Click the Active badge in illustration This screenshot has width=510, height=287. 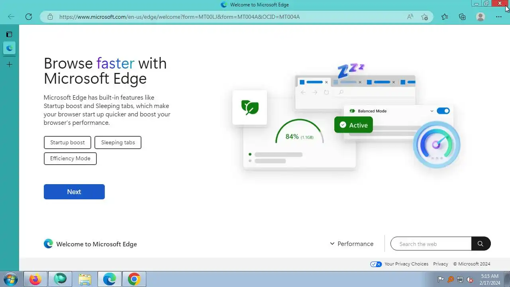point(353,125)
